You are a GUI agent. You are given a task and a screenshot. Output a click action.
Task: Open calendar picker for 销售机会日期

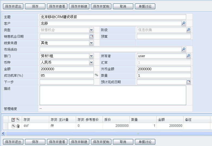pyautogui.click(x=91, y=36)
